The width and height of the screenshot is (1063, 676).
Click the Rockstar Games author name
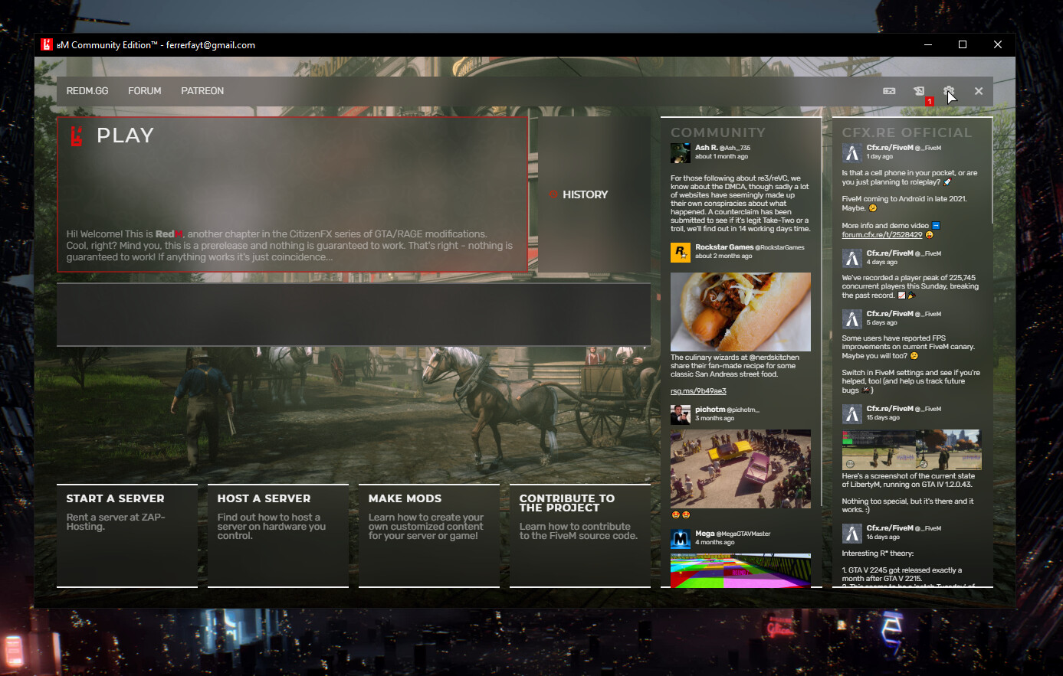coord(724,247)
